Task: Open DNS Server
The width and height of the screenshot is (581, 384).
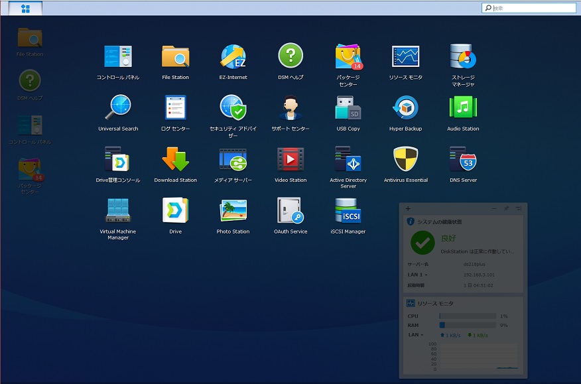Action: point(463,159)
